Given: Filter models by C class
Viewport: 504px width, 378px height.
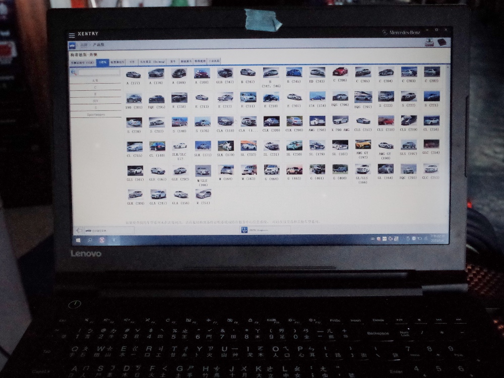Looking at the screenshot, I should click(95, 87).
